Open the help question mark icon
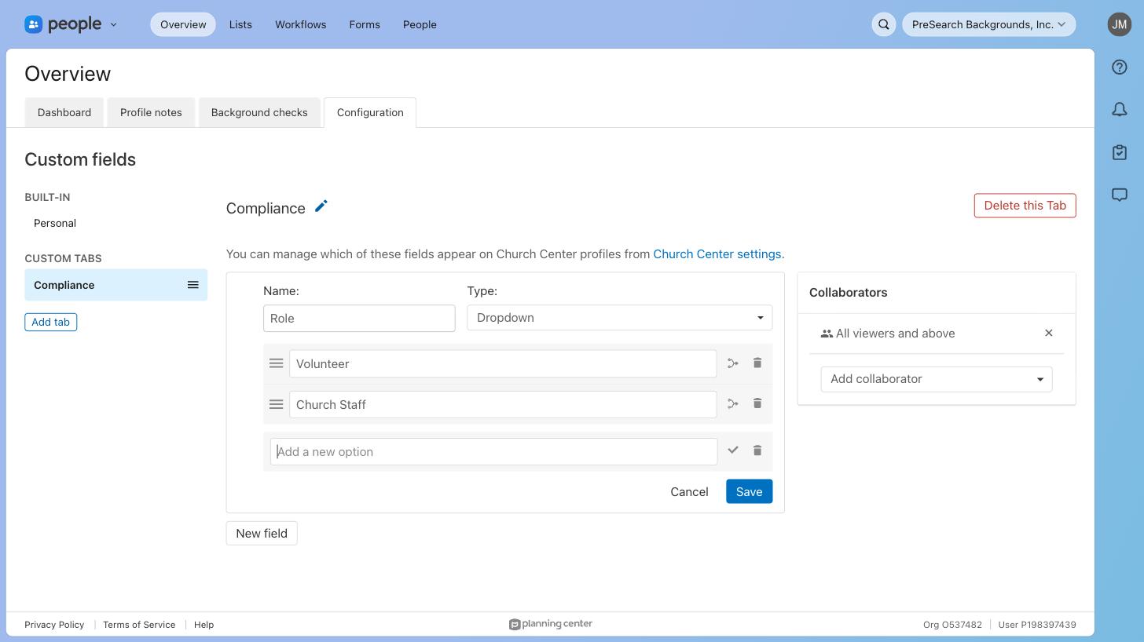The width and height of the screenshot is (1144, 642). coord(1120,67)
